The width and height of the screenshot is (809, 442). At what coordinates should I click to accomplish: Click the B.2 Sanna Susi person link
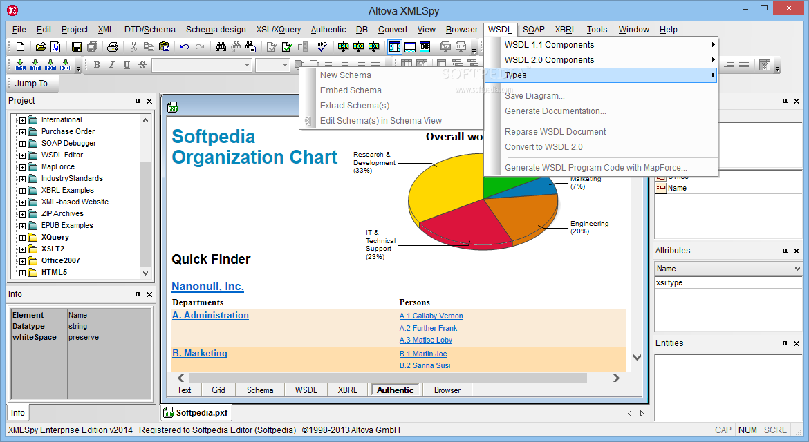pyautogui.click(x=425, y=365)
